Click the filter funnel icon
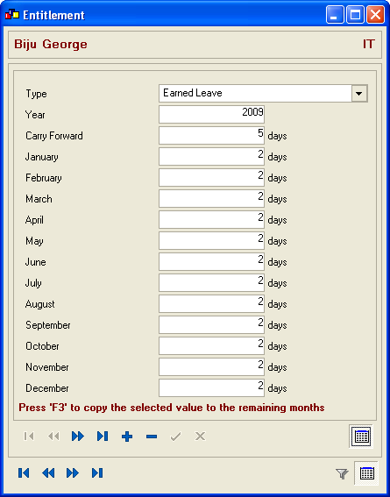Viewport: 390px width, 497px height. tap(342, 473)
